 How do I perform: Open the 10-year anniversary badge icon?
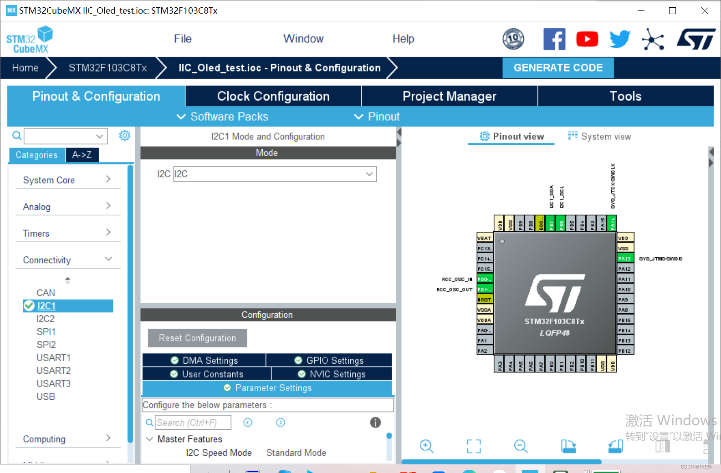click(513, 39)
